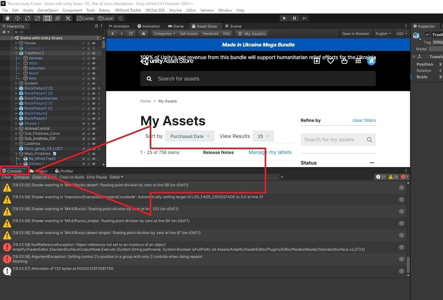Viewport: 443px width, 300px height.
Task: Click the plus create button in Hierarchy
Action: coord(5,32)
